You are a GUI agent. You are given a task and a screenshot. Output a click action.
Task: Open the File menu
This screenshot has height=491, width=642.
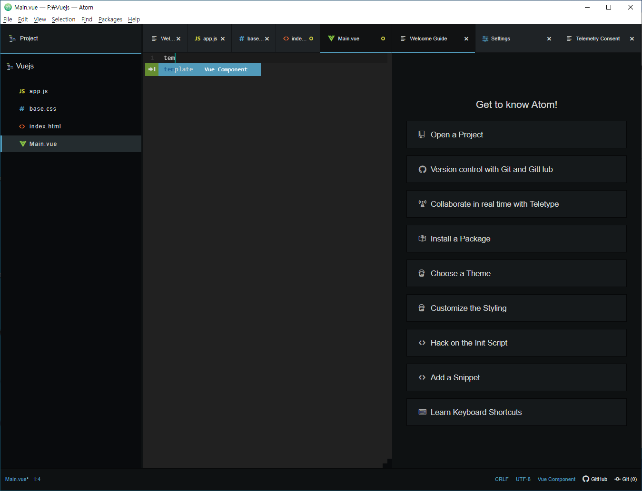pos(8,19)
